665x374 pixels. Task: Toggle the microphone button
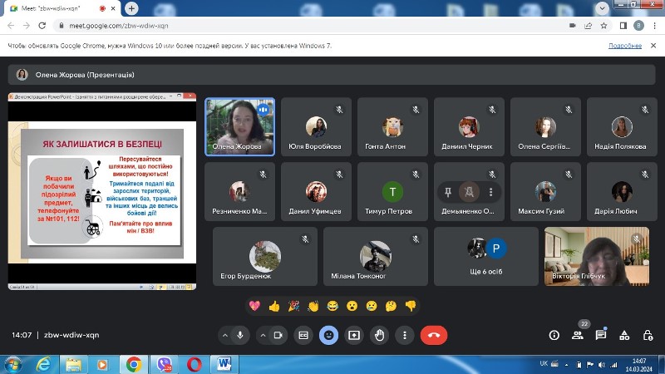coord(240,336)
